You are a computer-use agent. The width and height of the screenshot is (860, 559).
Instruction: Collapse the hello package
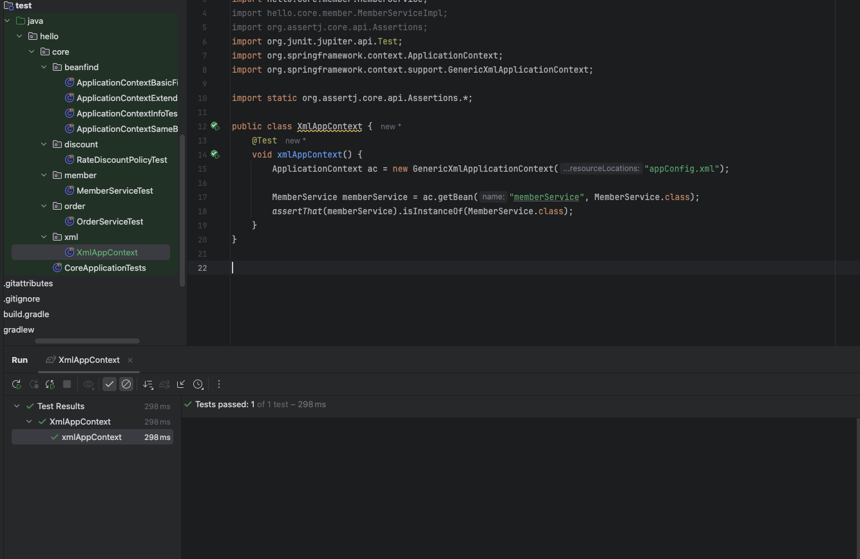[x=20, y=37]
